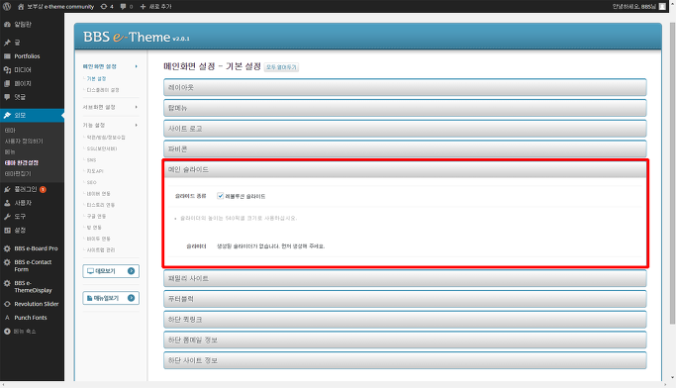Collapse the 메인 슬라이드 accordion header
The width and height of the screenshot is (676, 388).
(405, 170)
